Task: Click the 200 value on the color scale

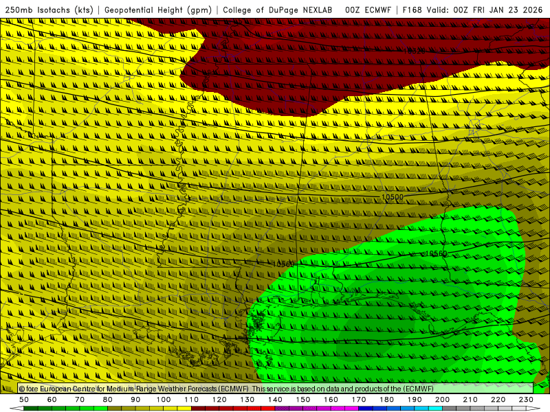Action: [442, 400]
